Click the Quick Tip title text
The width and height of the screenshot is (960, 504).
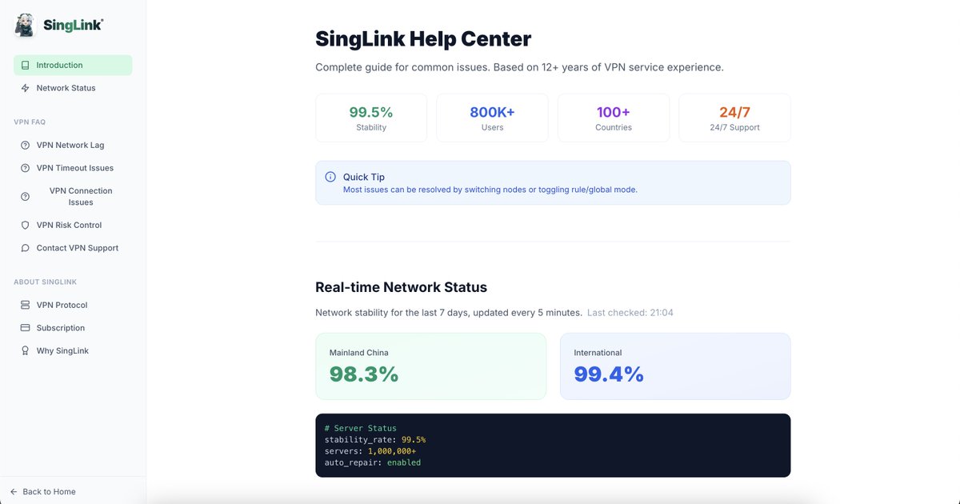(364, 177)
